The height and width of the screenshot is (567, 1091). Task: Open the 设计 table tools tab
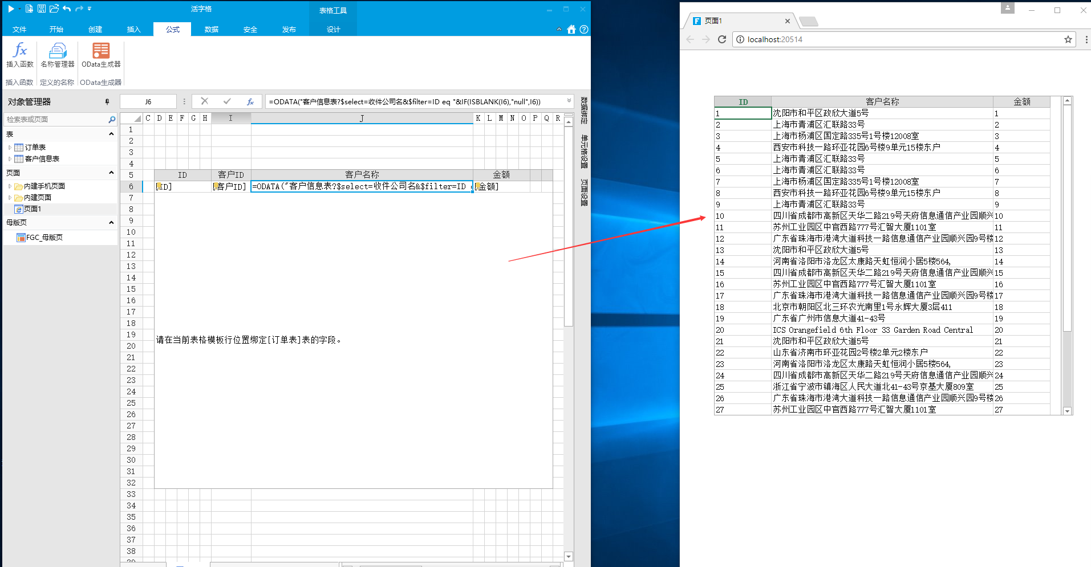333,30
